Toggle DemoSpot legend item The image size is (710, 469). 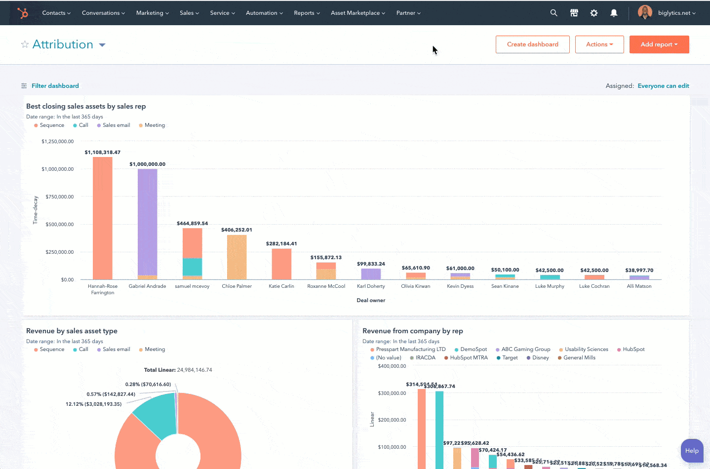tap(471, 350)
